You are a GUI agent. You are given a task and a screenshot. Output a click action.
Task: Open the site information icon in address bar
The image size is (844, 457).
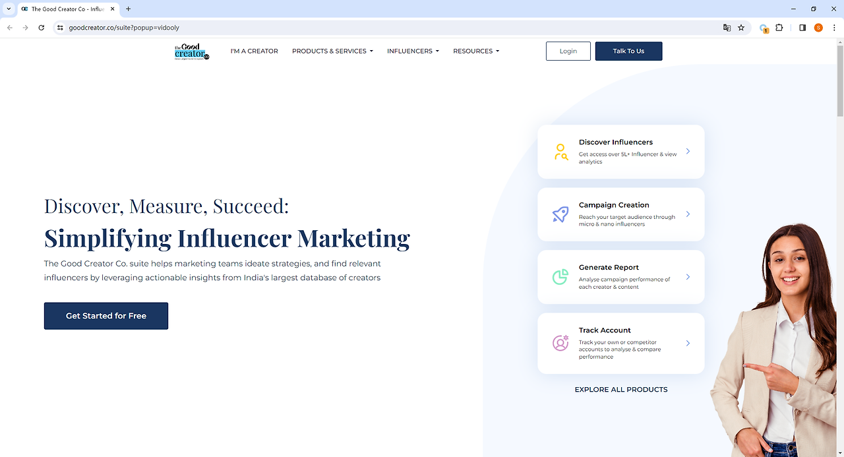tap(60, 28)
